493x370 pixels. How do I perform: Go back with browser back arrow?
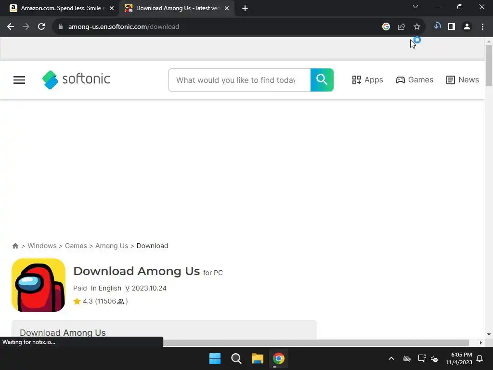click(11, 27)
